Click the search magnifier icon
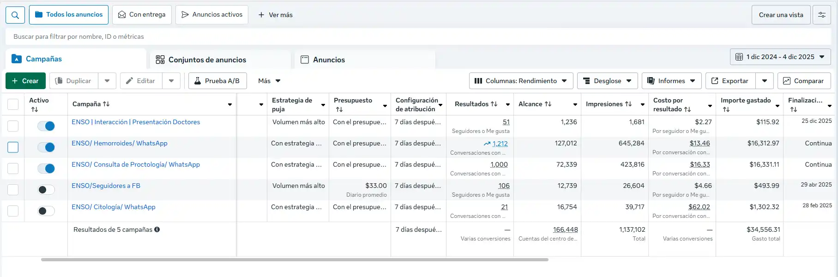The height and width of the screenshot is (277, 838). (15, 15)
